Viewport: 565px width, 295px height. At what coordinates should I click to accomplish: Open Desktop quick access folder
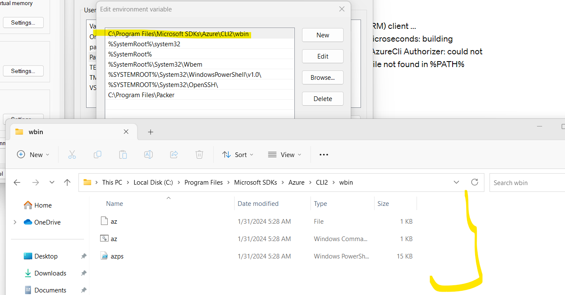tap(41, 256)
